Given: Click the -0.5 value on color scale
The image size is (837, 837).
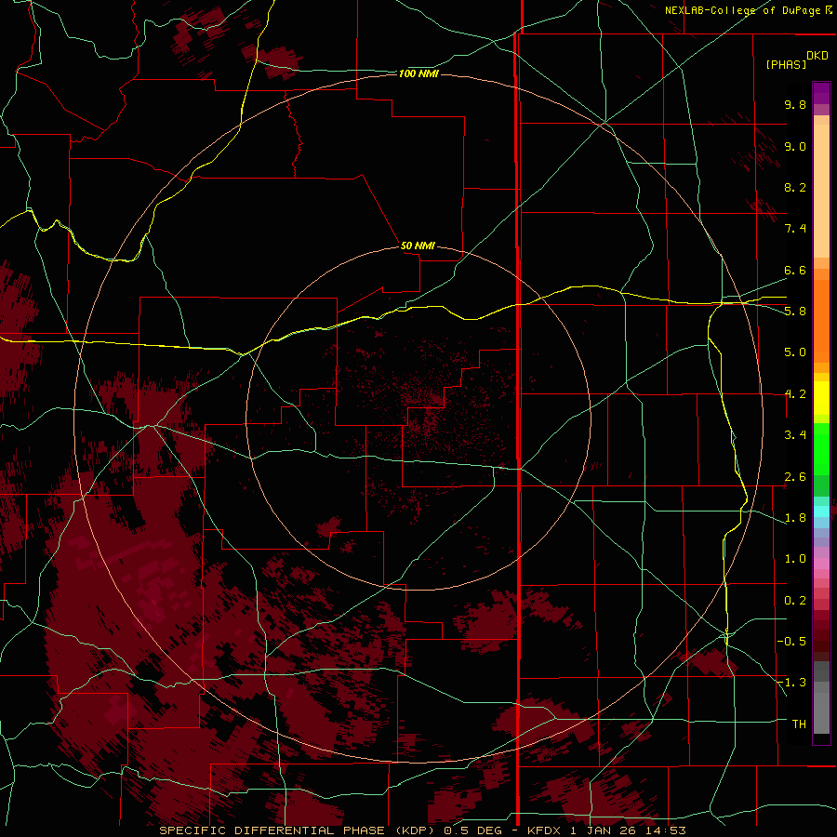Looking at the screenshot, I should (x=791, y=642).
